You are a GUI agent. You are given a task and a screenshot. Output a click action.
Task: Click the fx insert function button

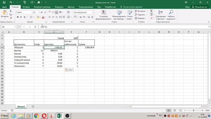click(x=35, y=27)
